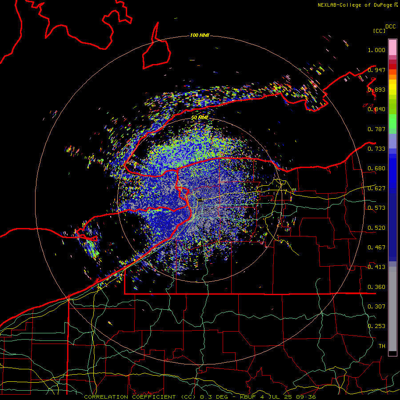Click the 100 NMI range ring label
This screenshot has width=400, height=400.
click(200, 35)
